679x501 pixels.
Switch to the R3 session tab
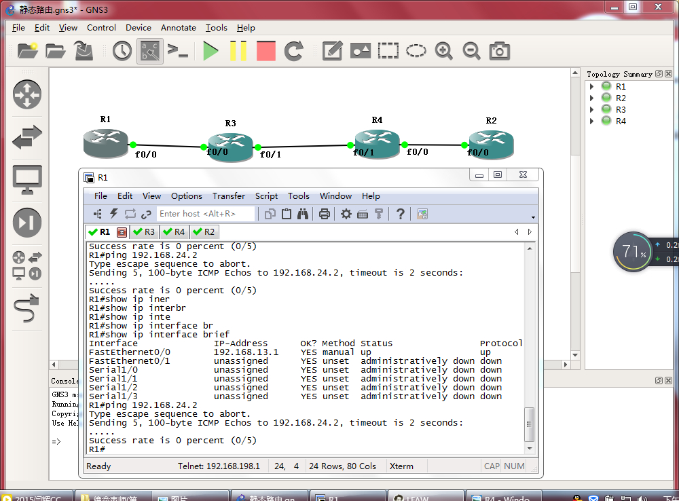coord(144,232)
